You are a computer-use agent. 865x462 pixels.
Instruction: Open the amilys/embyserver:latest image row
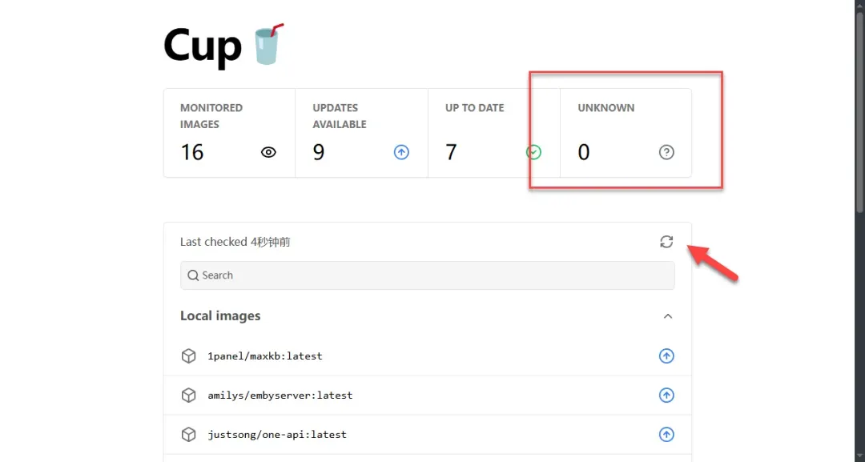point(428,396)
